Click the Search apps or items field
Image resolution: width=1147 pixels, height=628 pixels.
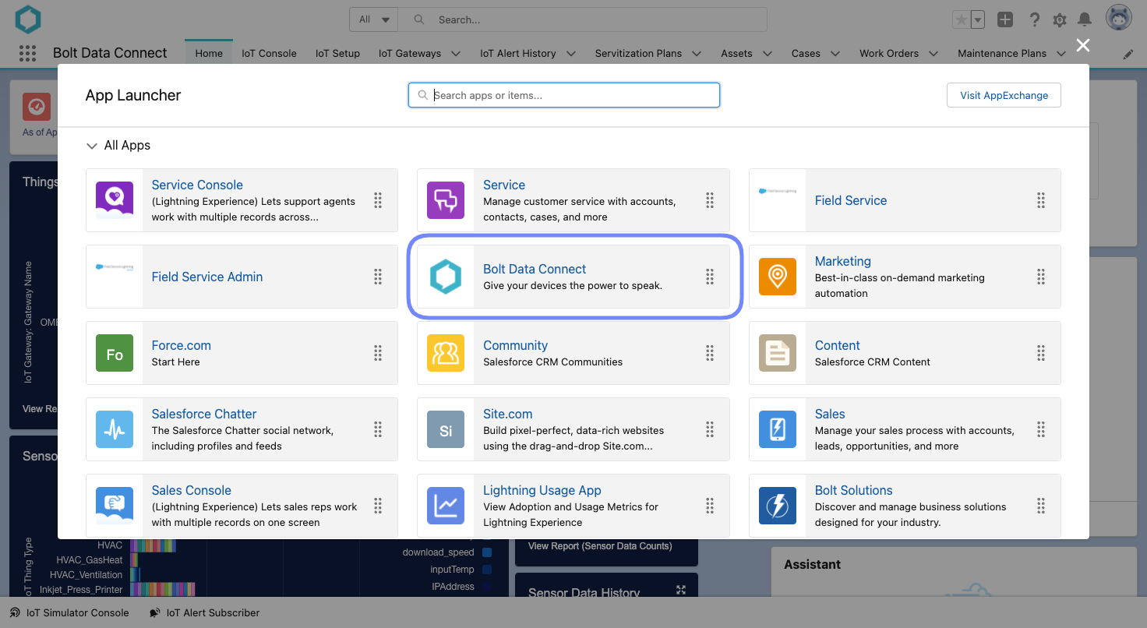tap(564, 95)
